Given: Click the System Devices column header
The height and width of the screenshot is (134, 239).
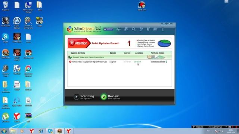Looking at the screenshot, I should click(78, 53).
